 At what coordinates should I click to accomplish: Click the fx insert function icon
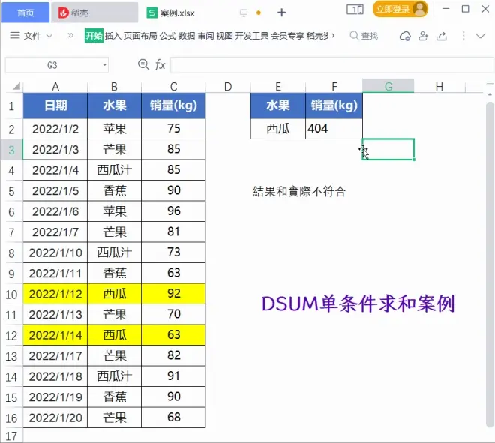(x=160, y=65)
